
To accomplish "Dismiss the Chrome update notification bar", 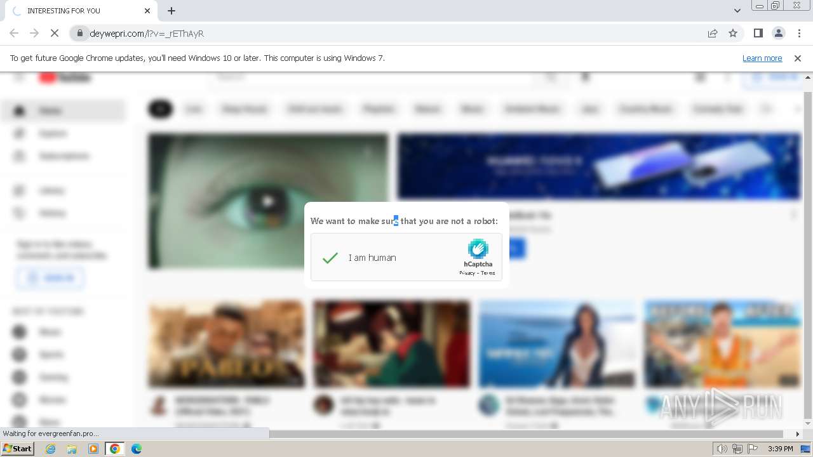I will [798, 58].
